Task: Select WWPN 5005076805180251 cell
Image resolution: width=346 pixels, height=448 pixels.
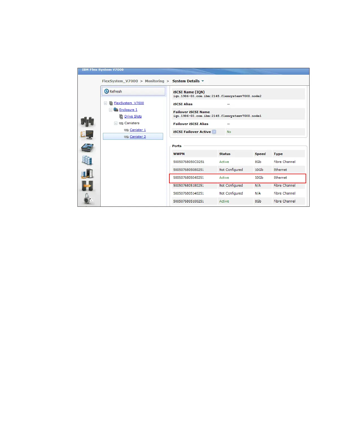Action: point(189,186)
